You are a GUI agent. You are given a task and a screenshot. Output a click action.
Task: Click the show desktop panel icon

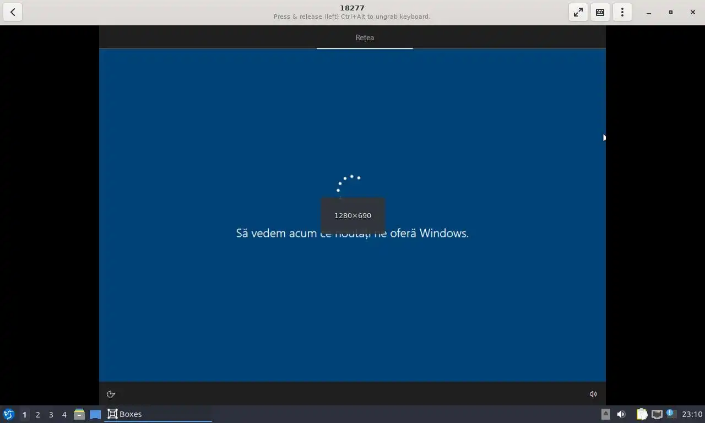tap(95, 414)
